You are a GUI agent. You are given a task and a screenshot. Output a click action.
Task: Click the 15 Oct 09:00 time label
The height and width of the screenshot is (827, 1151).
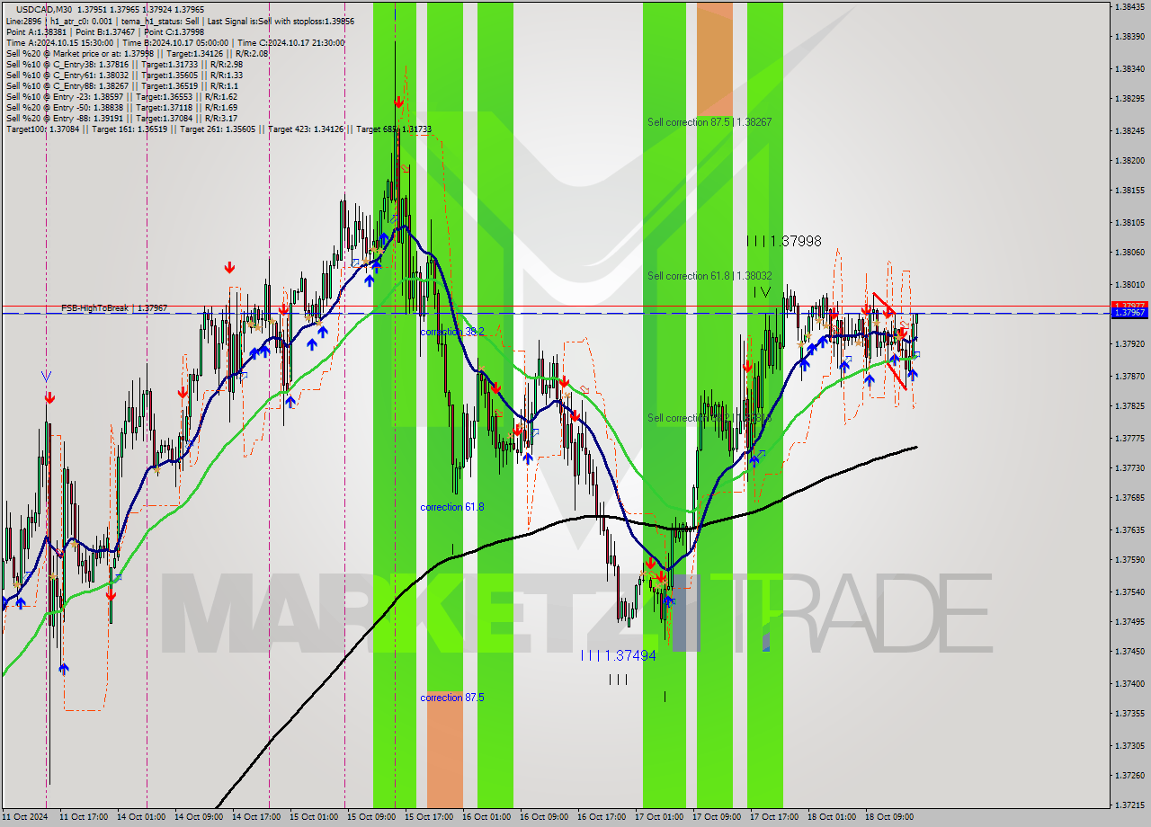372,817
